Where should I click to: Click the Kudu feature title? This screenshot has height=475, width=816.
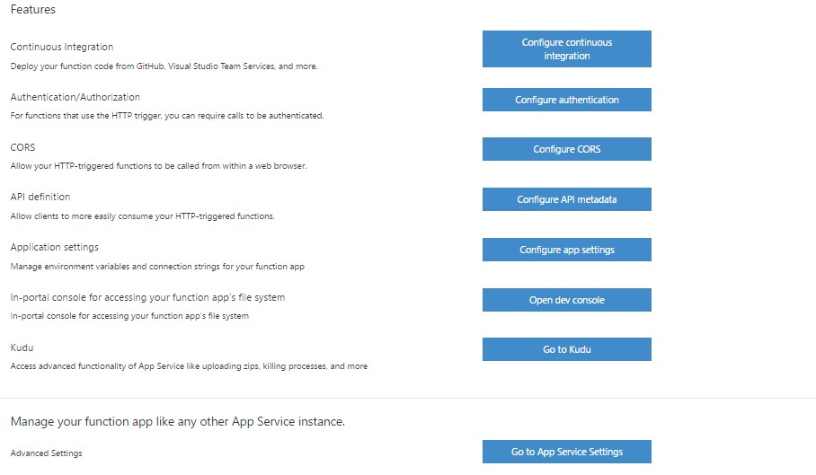coord(22,347)
